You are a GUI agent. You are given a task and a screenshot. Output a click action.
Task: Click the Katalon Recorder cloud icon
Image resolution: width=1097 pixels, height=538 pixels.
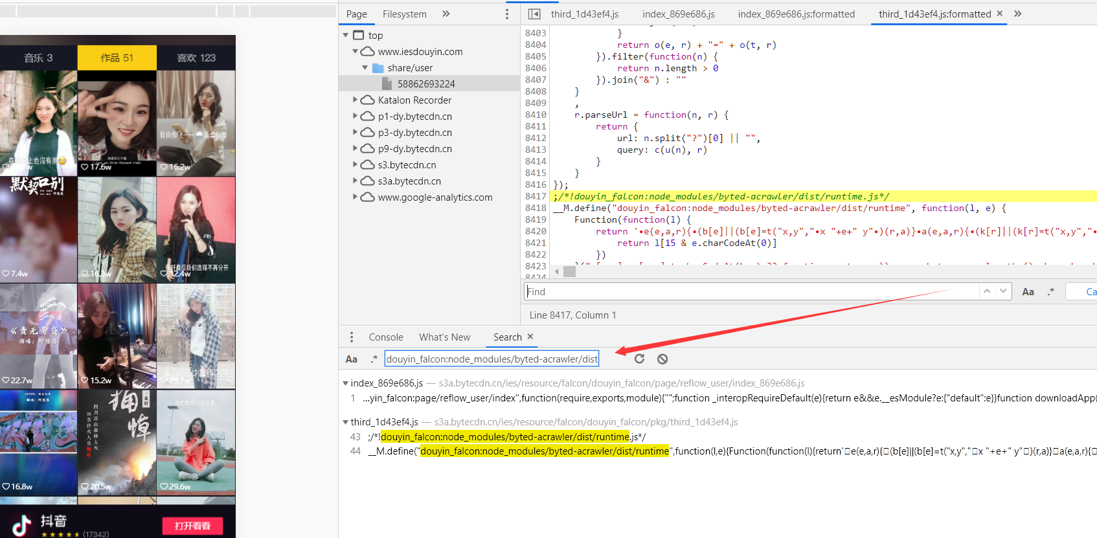pos(368,100)
